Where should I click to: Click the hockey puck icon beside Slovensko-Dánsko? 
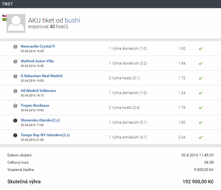[x=15, y=120]
